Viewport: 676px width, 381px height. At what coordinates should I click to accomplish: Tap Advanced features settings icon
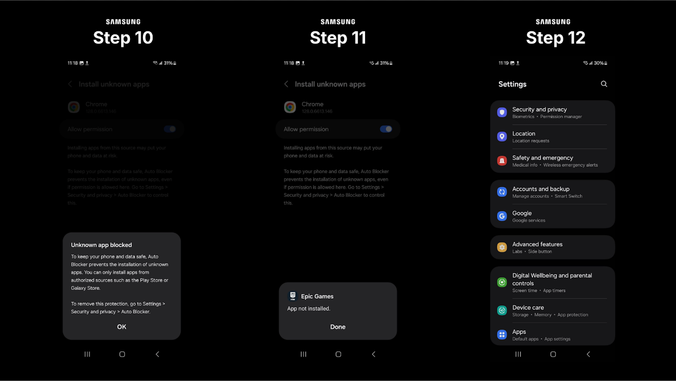[502, 246]
